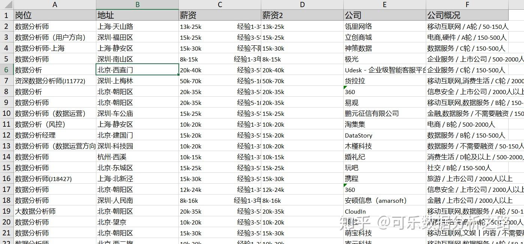This screenshot has width=524, height=244.
Task: Select company cell 极光
Action: [385, 59]
